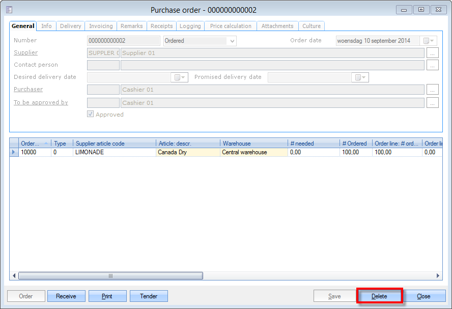Open the To be approved by lookup button
Viewport: 452px width, 309px height.
coord(432,103)
